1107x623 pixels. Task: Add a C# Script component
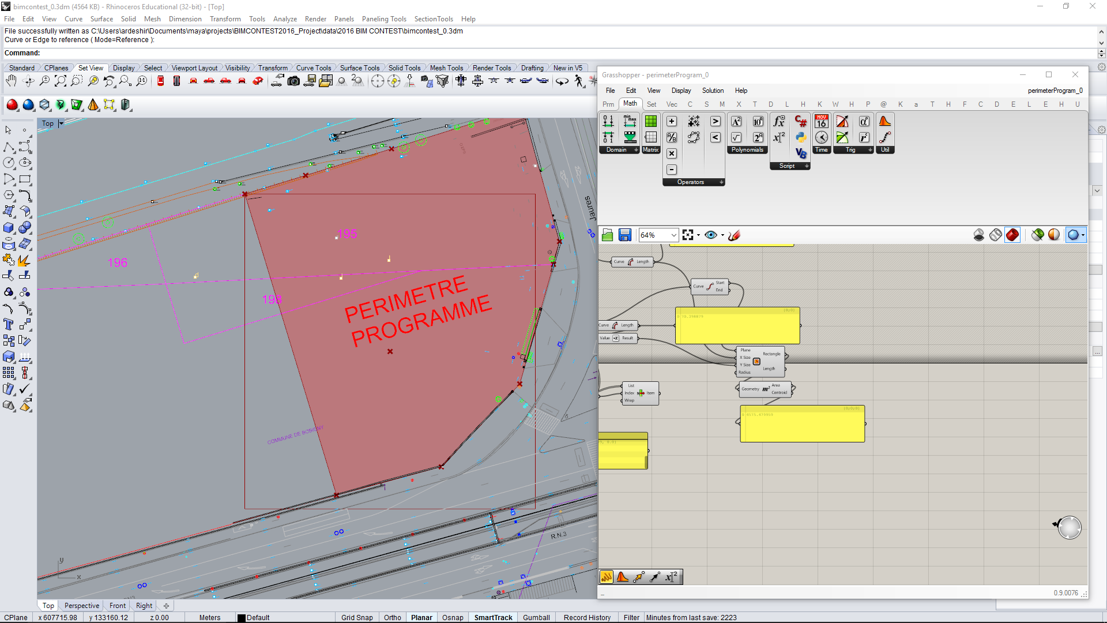(800, 121)
